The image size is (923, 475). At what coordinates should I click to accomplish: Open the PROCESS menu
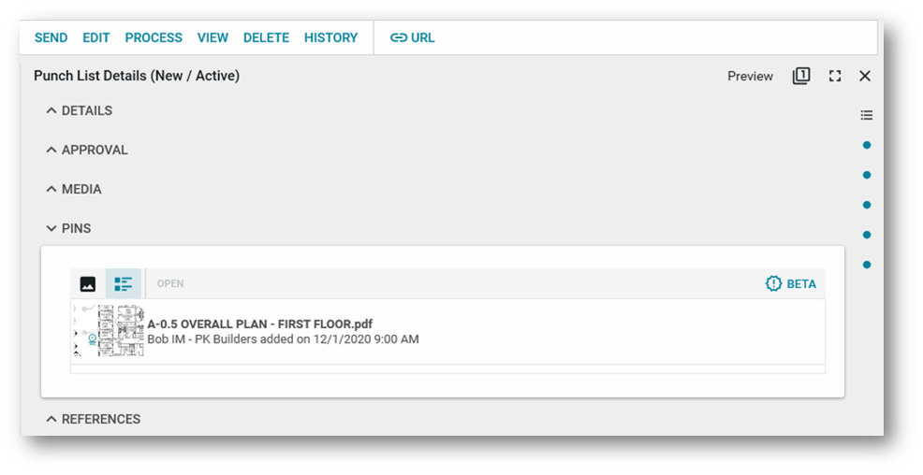[154, 38]
